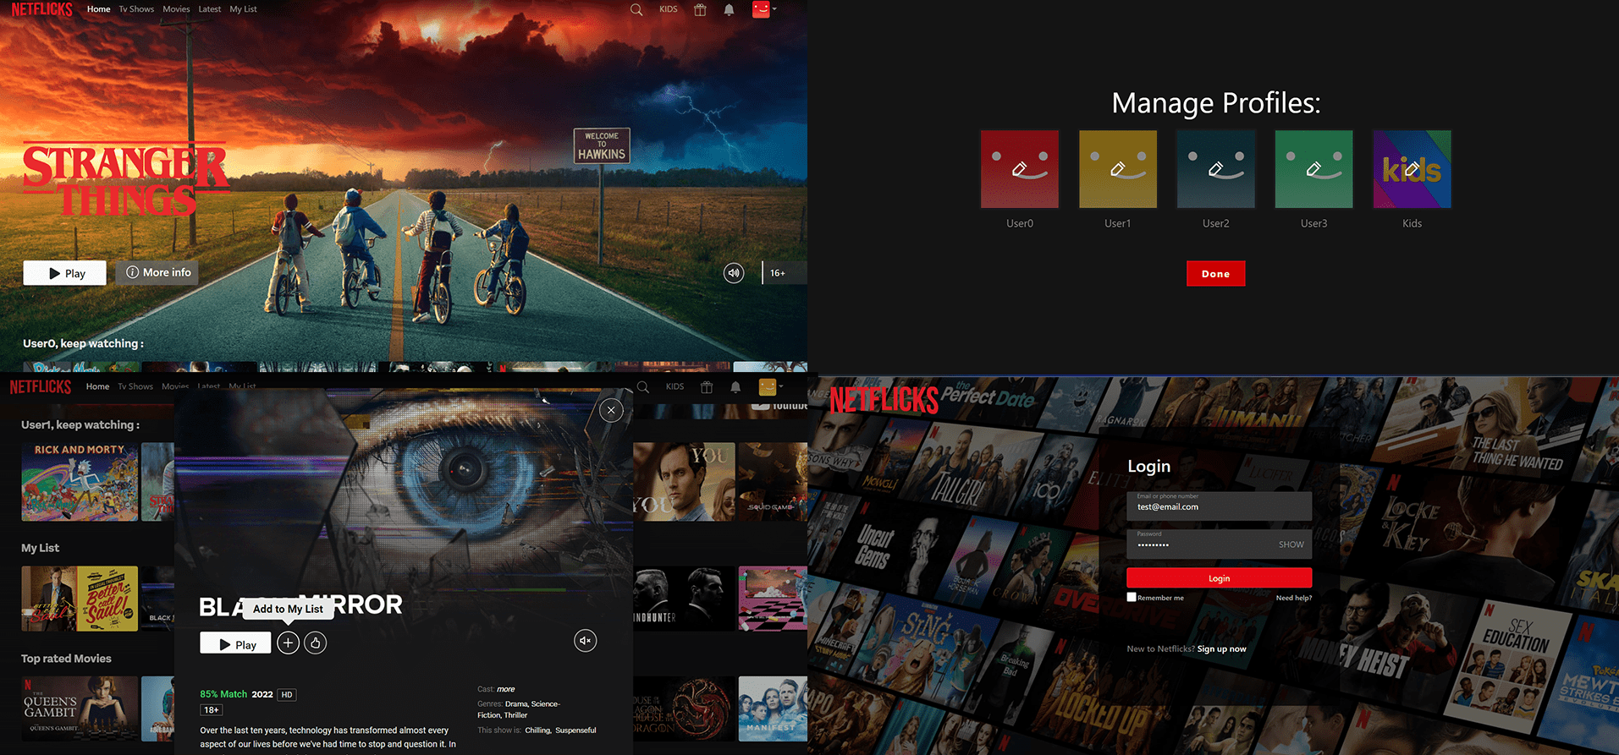The height and width of the screenshot is (755, 1619).
Task: Click Done on Manage Profiles
Action: [x=1216, y=274]
